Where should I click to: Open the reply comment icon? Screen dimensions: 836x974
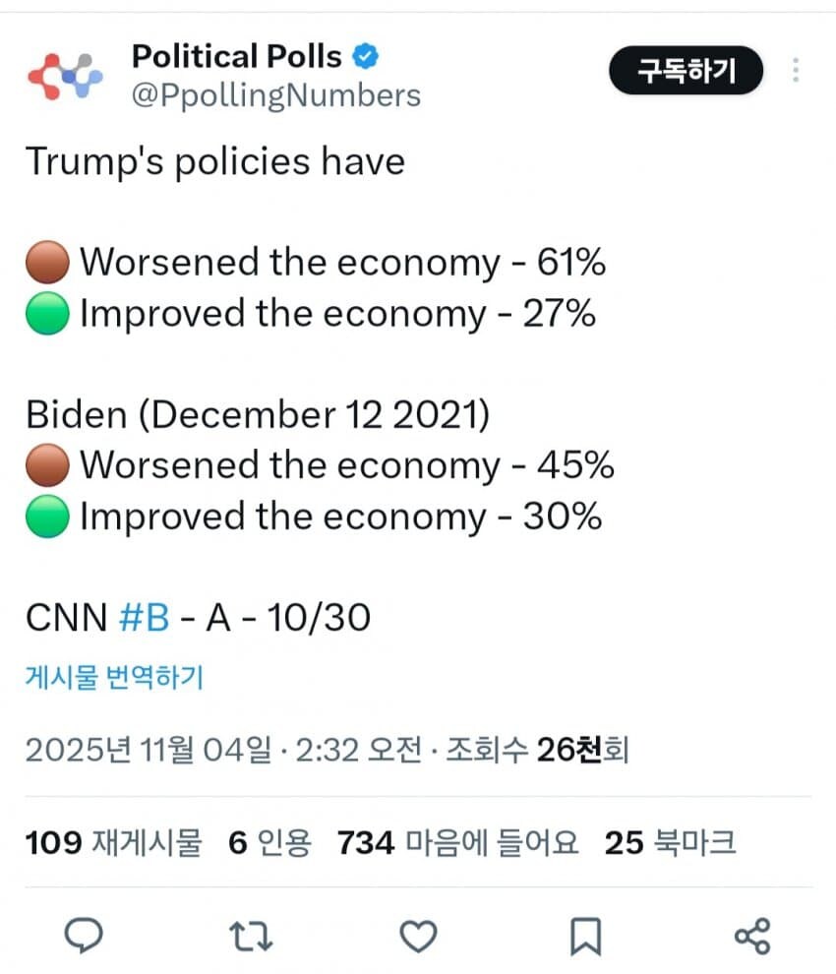[x=86, y=936]
